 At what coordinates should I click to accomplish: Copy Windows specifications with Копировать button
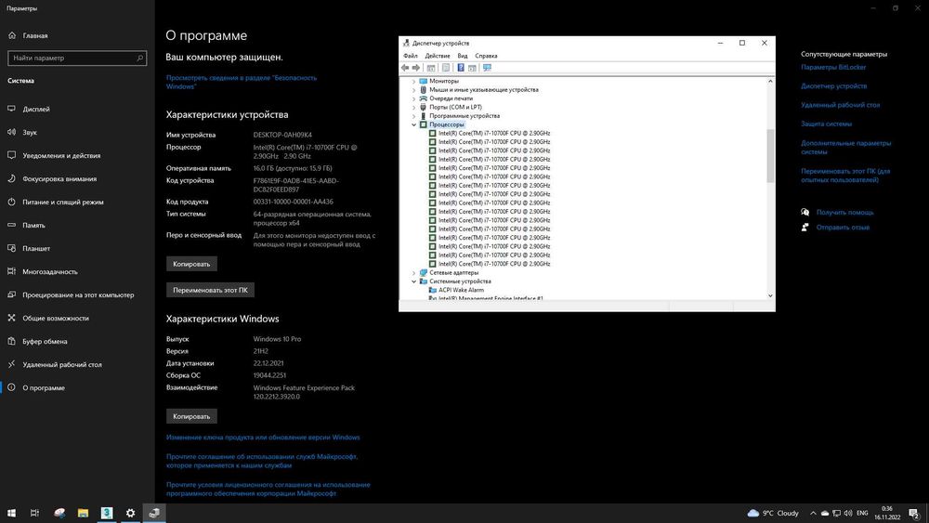(x=191, y=416)
